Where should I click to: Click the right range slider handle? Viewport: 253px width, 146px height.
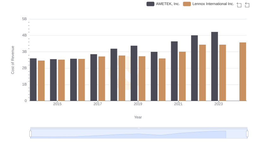point(247,134)
